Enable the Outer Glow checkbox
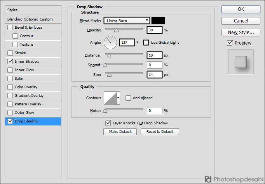 (x=10, y=113)
